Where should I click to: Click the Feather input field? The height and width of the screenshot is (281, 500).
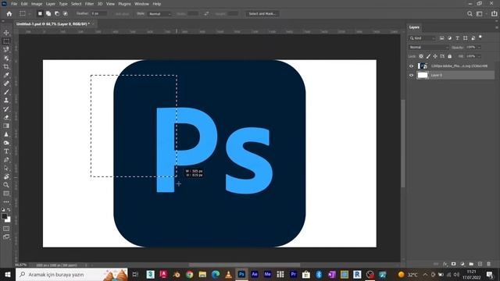(98, 14)
